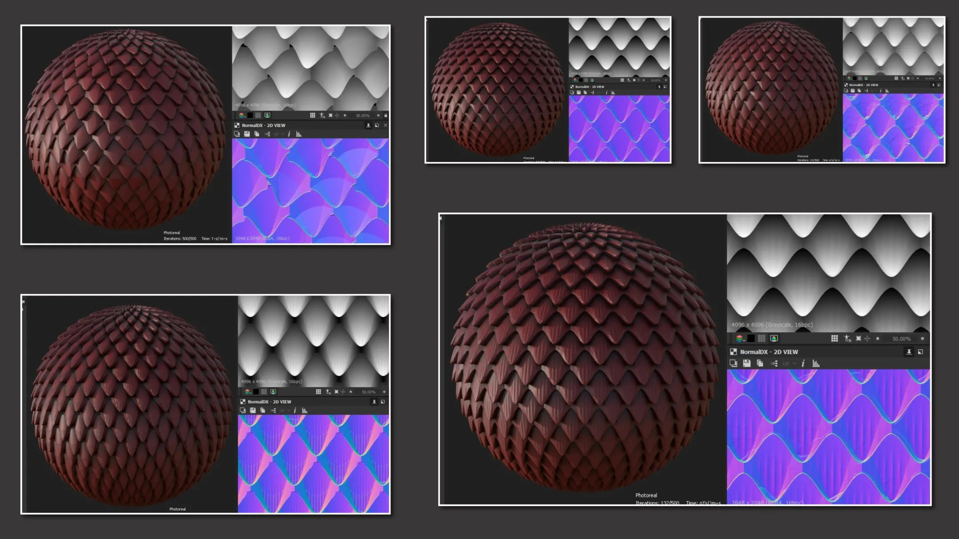The height and width of the screenshot is (539, 959).
Task: Click 'Photoreal' label in bottom-left screenshot
Action: click(177, 509)
